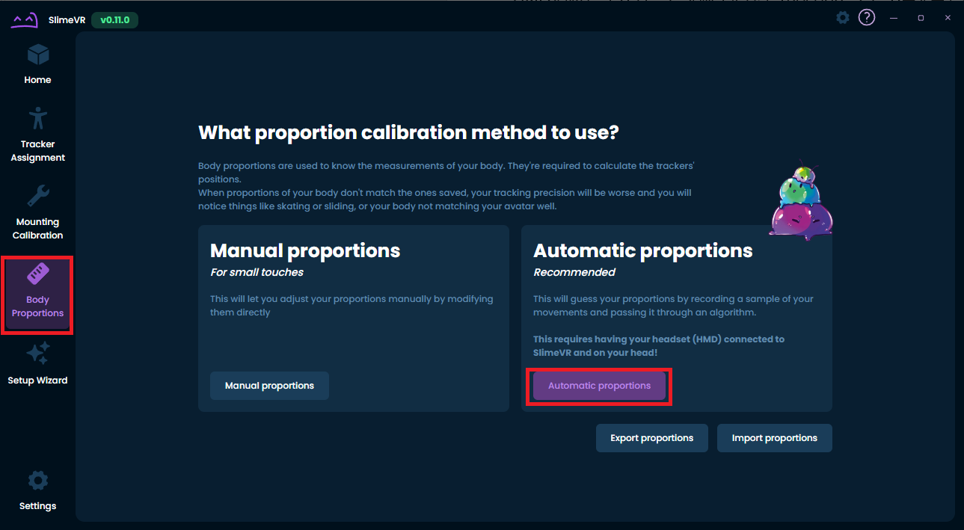
Task: Click the Import proportions button
Action: (774, 438)
